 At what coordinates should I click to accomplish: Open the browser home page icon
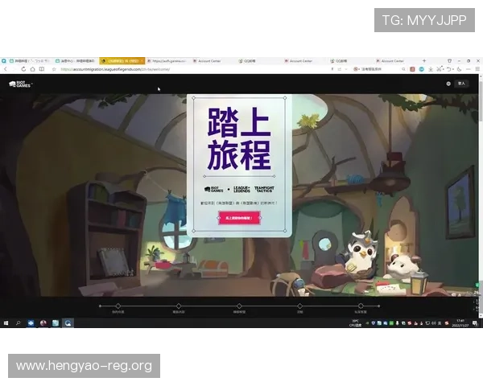(32, 69)
